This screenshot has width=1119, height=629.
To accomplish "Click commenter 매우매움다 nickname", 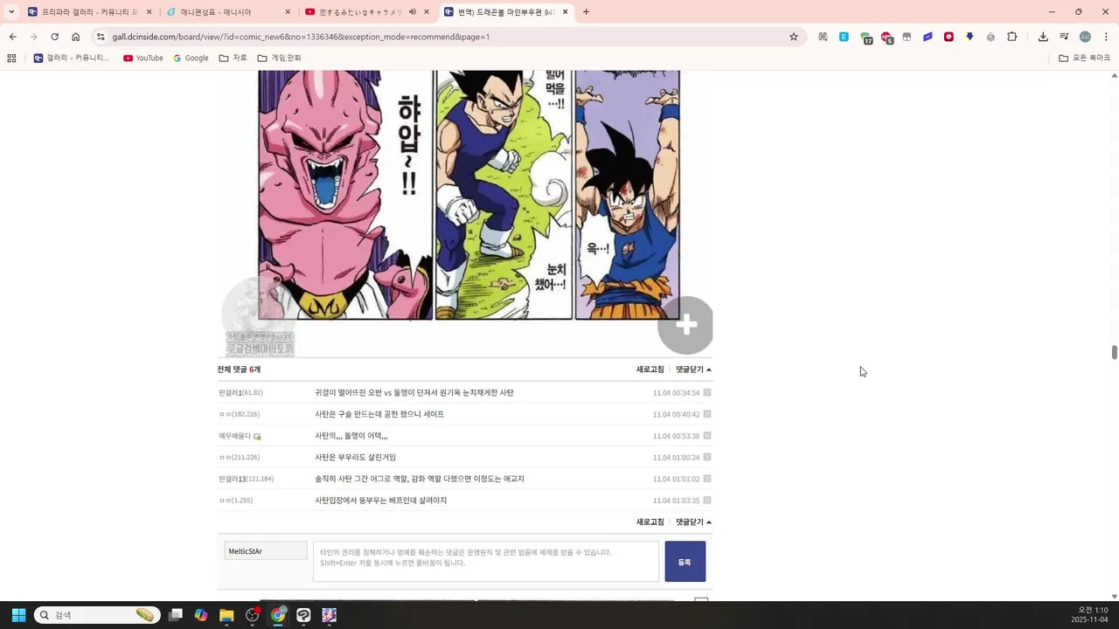I will tap(234, 436).
